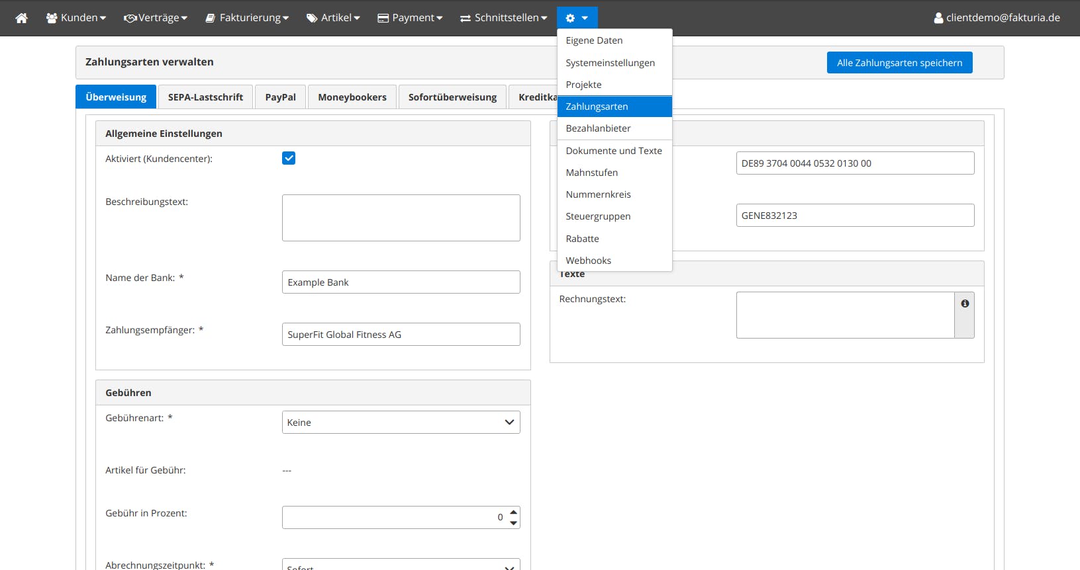Select Mahnstufen from settings menu

(x=591, y=173)
